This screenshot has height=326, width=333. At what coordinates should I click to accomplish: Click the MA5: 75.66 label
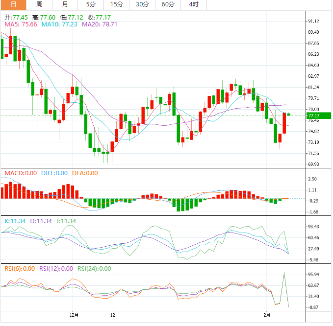point(21,24)
